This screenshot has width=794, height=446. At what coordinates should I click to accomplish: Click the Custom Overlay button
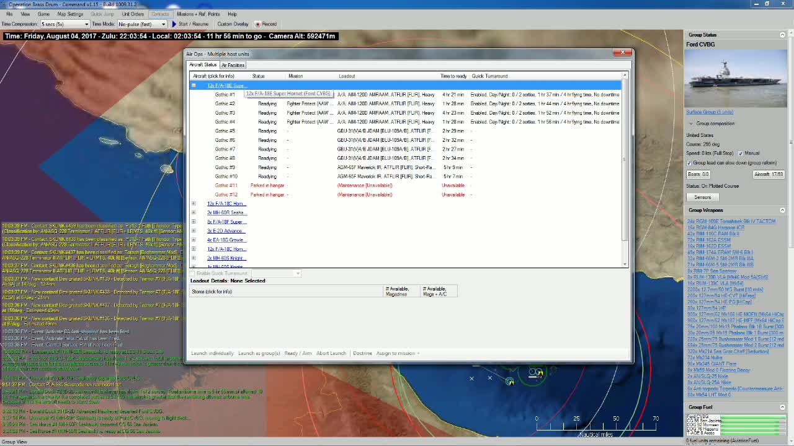pyautogui.click(x=233, y=24)
